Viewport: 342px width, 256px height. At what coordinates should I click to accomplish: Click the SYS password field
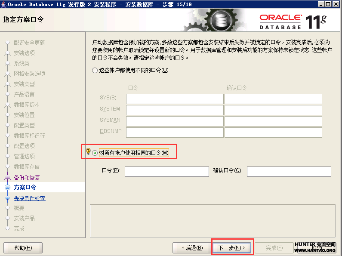175,99
